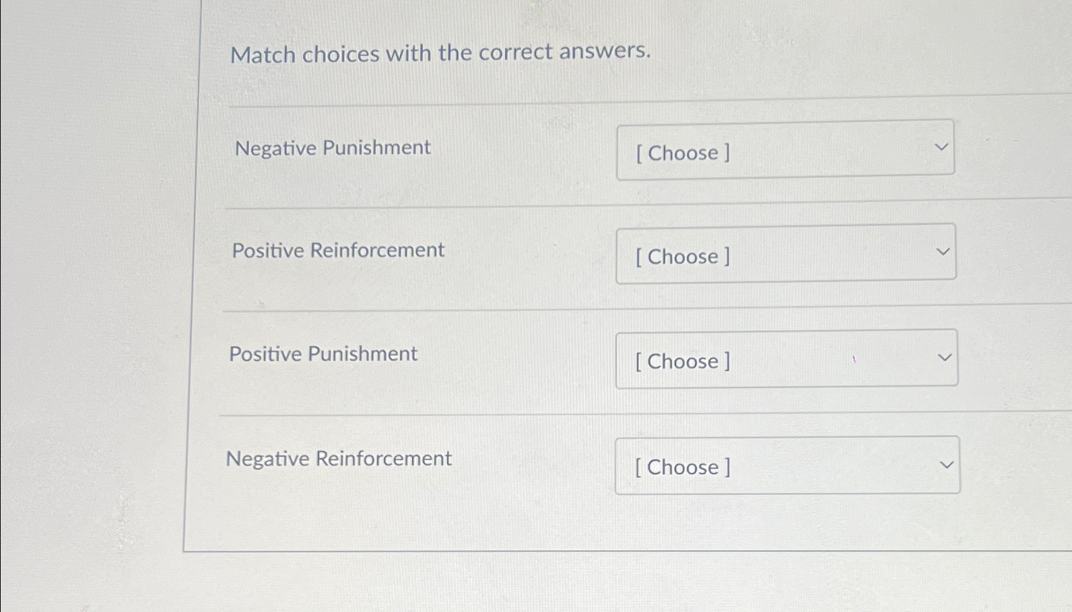Click the chevron beside Negative Reinforcement's Choose box

[x=946, y=463]
